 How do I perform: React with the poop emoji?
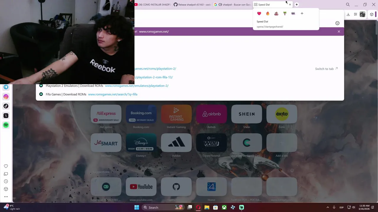pos(276,14)
